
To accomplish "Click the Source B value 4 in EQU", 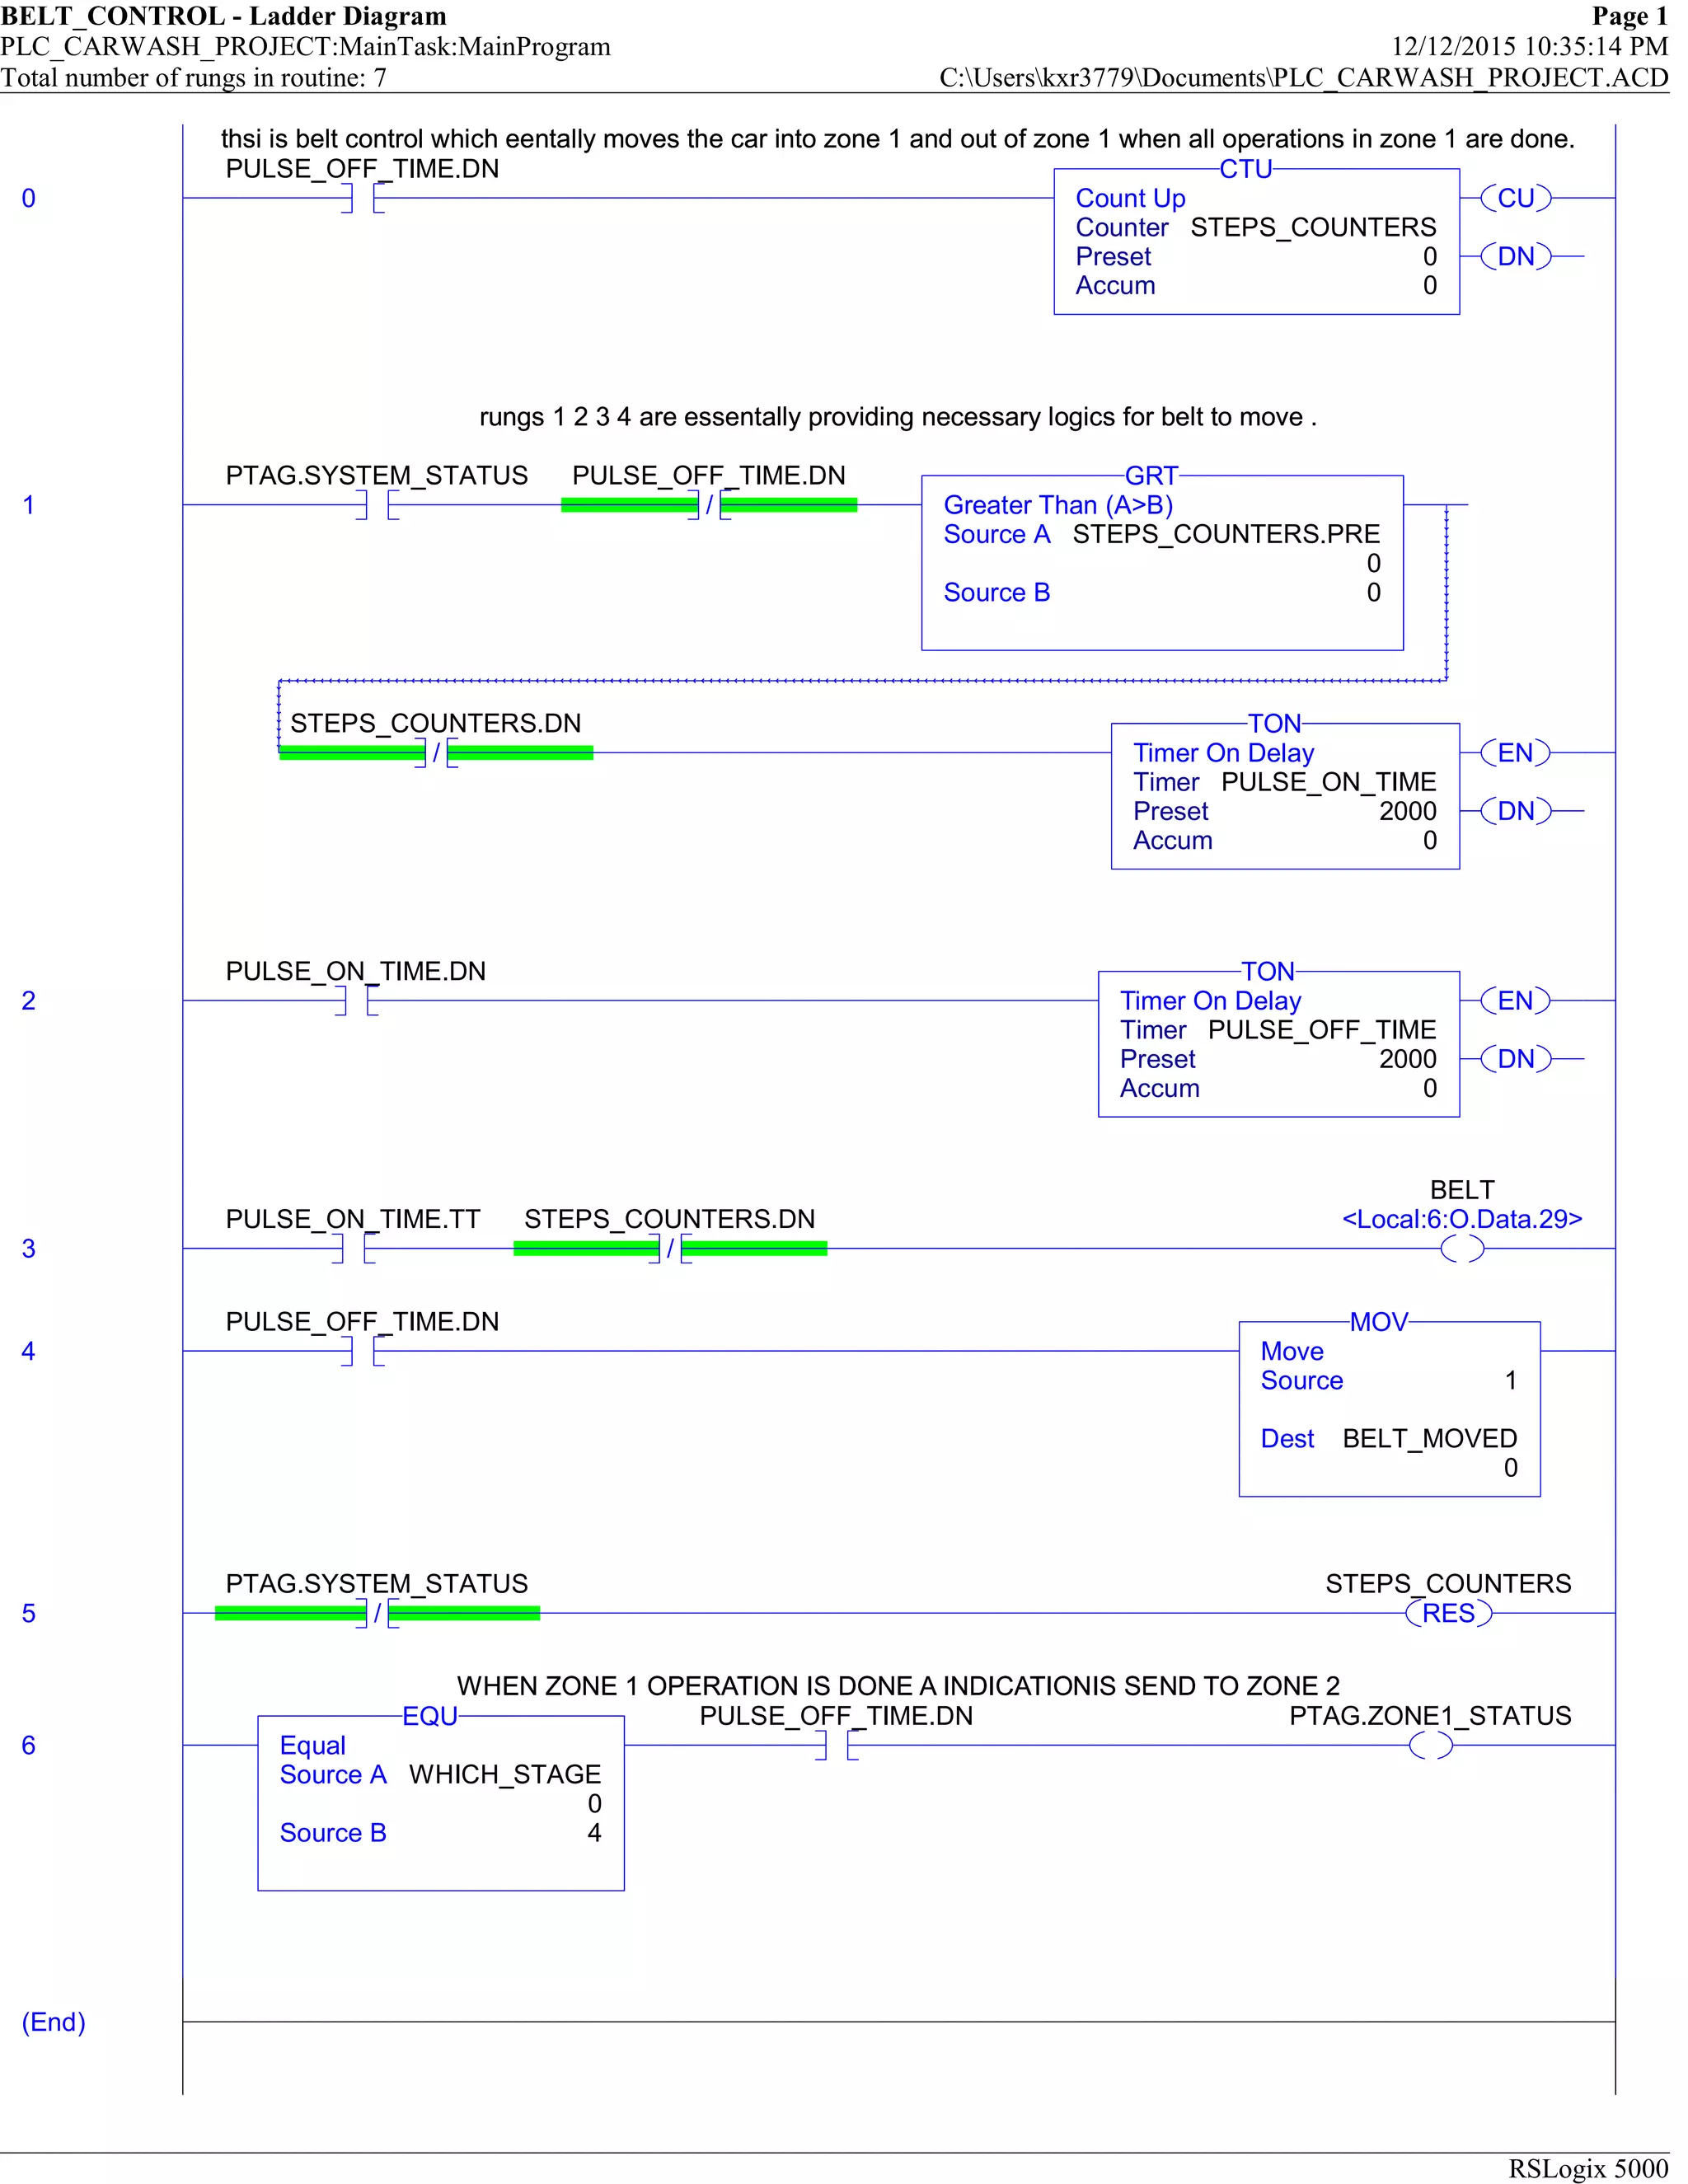I will point(594,1833).
